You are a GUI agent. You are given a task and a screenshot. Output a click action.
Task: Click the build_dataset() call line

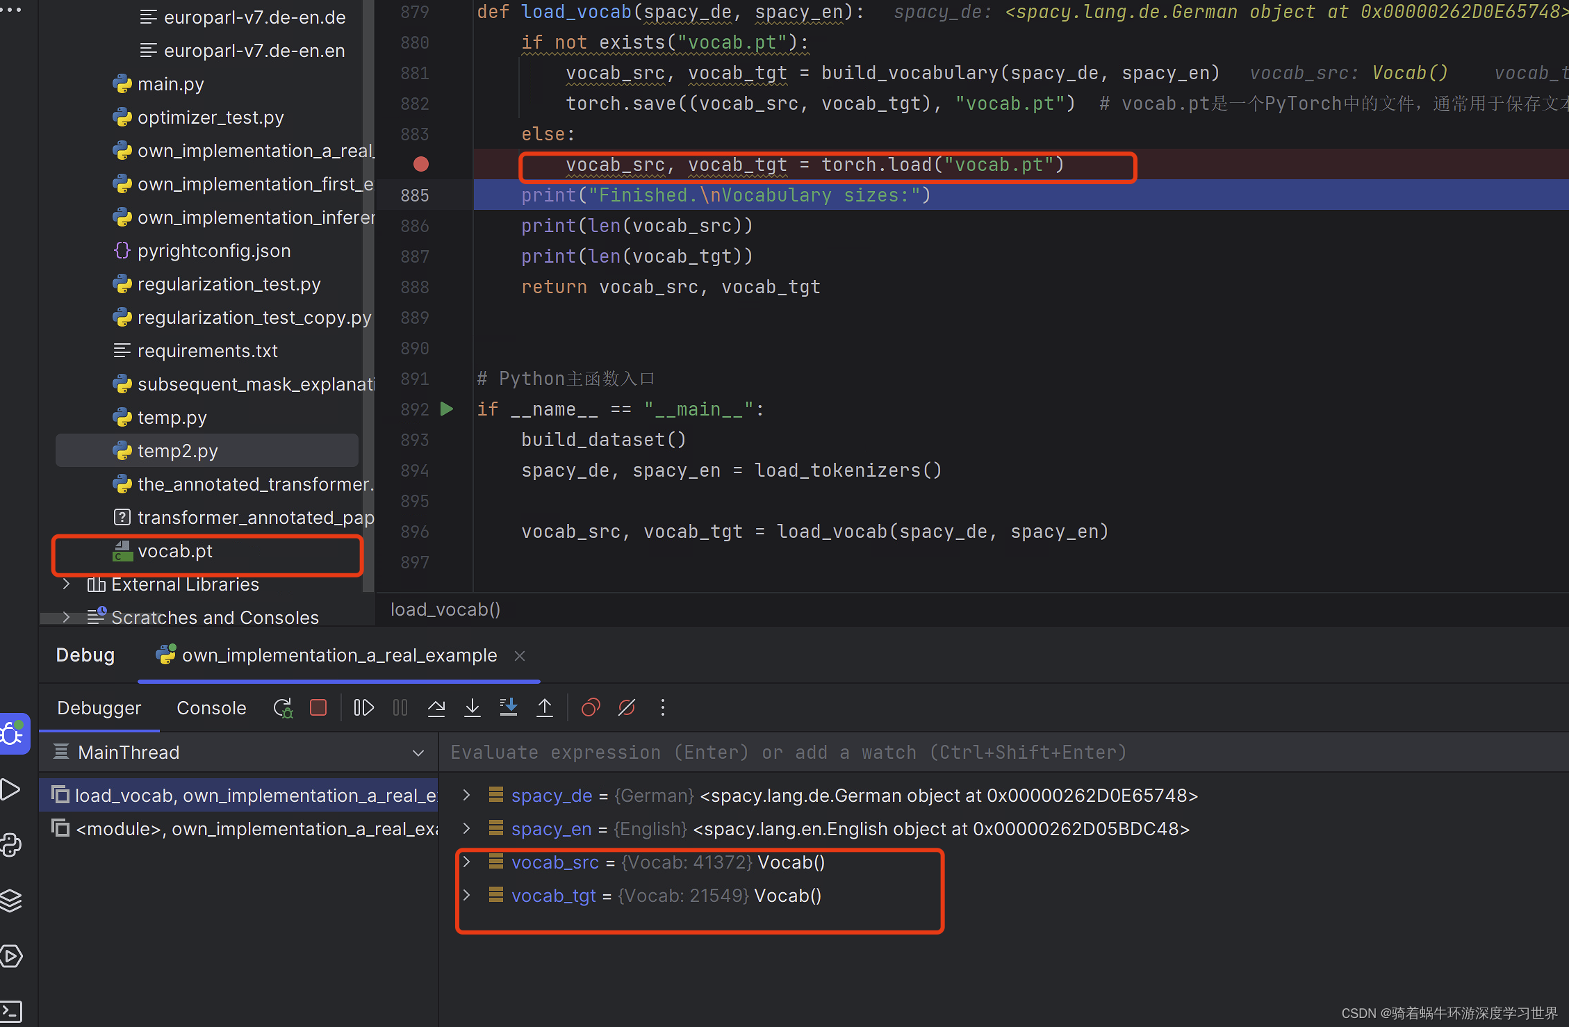click(x=604, y=439)
